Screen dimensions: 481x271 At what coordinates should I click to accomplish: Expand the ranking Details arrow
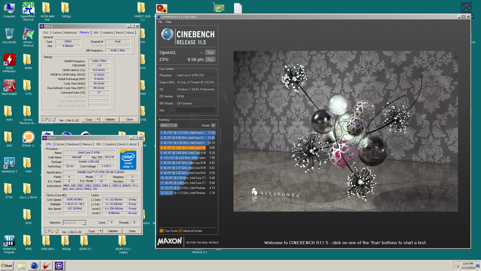(x=213, y=125)
